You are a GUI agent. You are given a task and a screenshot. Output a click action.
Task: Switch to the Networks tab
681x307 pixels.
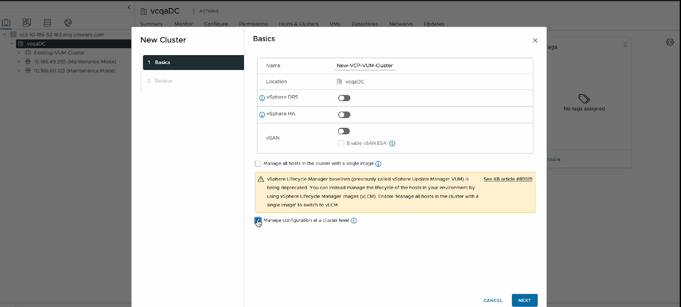[401, 24]
